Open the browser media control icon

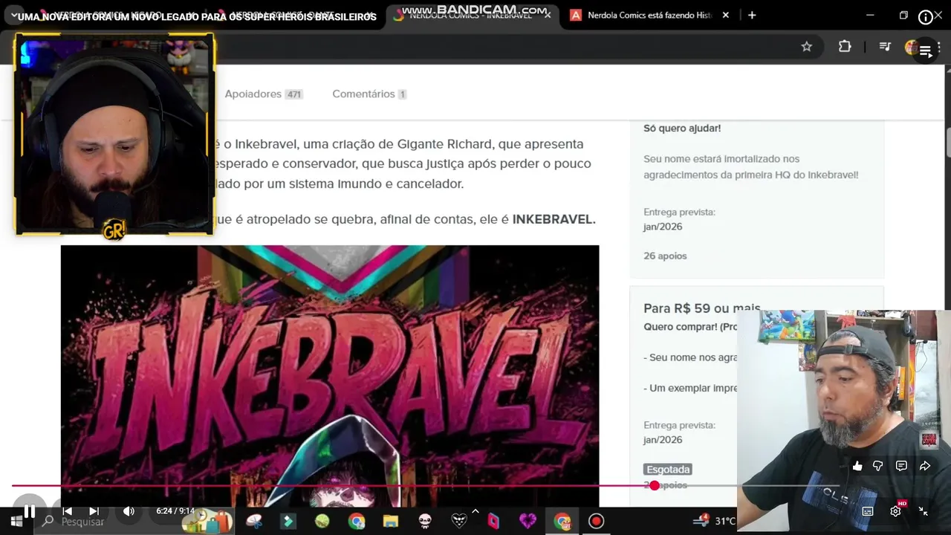click(885, 47)
